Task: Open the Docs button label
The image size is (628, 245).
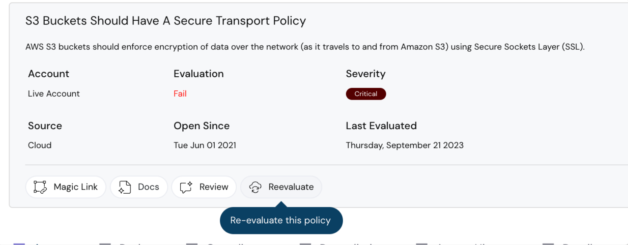Action: (x=148, y=187)
